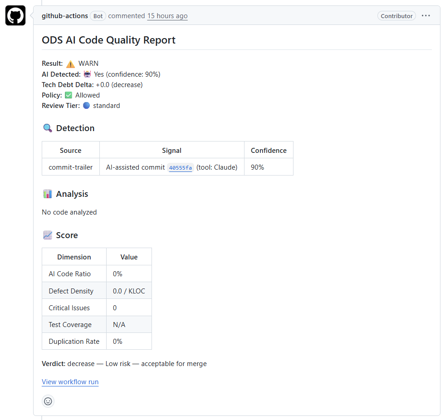Click the robot emoji beside AI Detected
445x420 pixels.
(x=87, y=74)
